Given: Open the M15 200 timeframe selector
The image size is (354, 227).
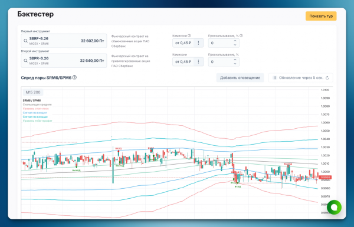Looking at the screenshot, I should 33,92.
